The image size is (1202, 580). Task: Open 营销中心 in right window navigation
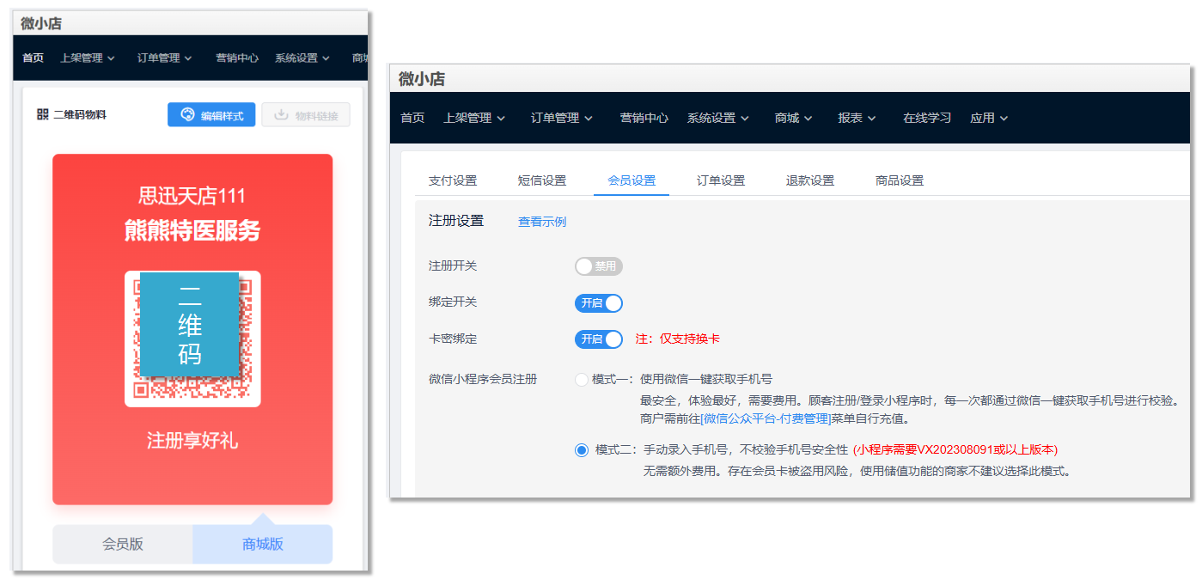tap(644, 118)
